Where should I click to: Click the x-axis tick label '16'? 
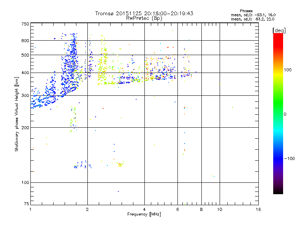[x=258, y=209]
